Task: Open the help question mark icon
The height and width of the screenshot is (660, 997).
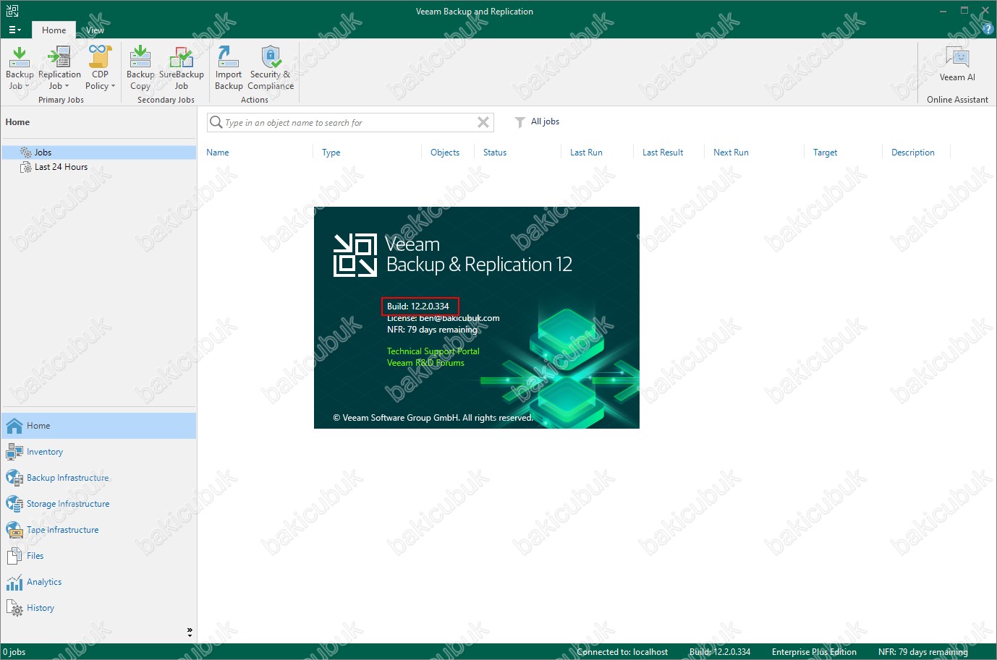Action: pyautogui.click(x=988, y=30)
